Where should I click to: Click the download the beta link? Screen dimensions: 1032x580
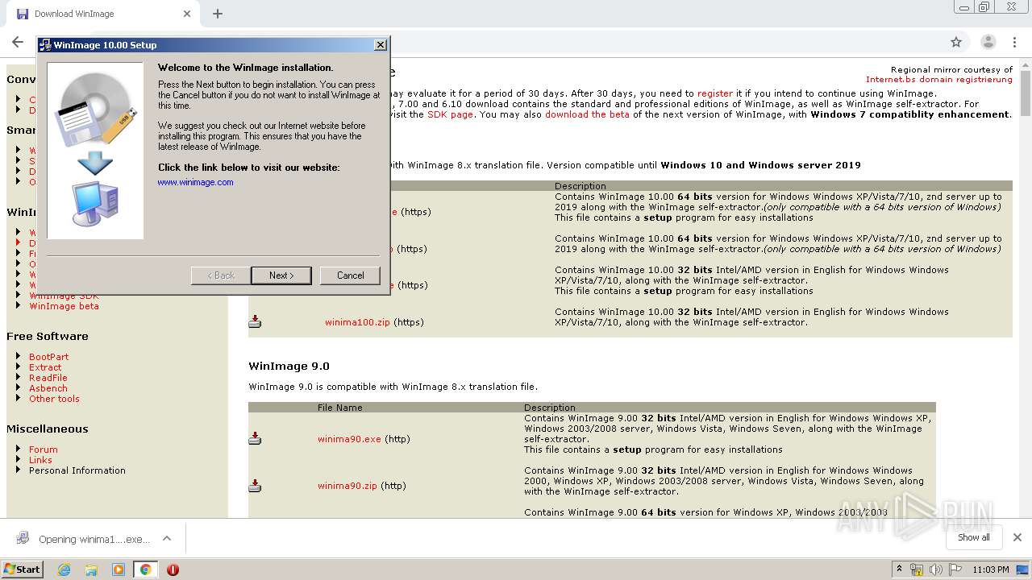coord(587,114)
